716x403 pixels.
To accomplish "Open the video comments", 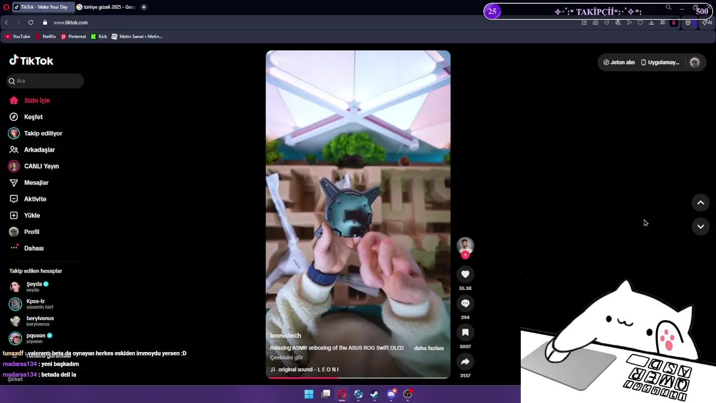I will 465,303.
